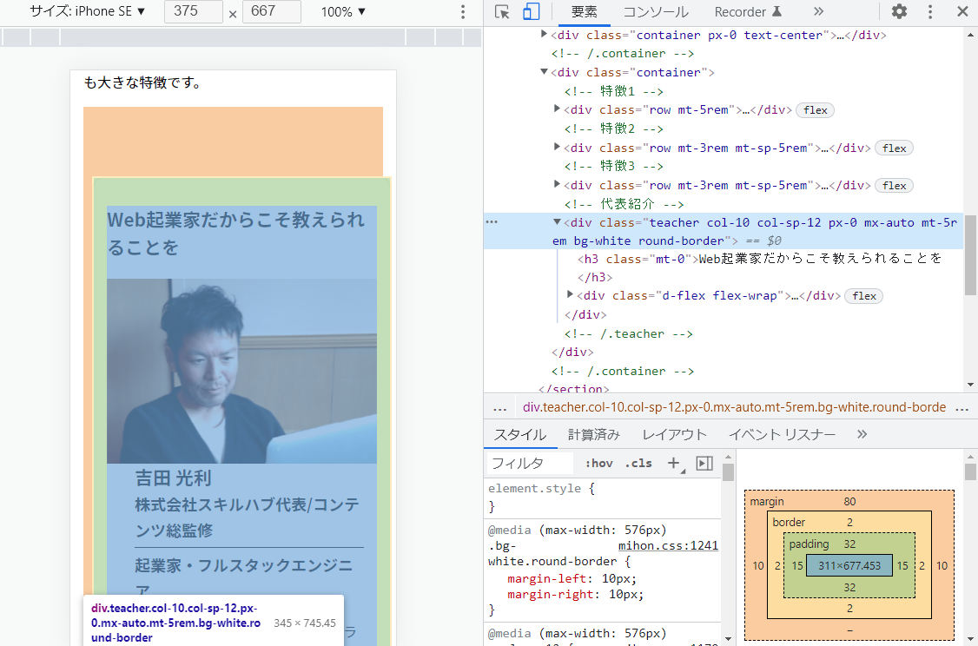Open device toolbar more options menu
978x646 pixels.
462,12
